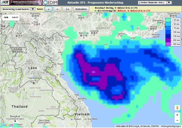
Task: Zoom in on the map
Action: pos(177,115)
